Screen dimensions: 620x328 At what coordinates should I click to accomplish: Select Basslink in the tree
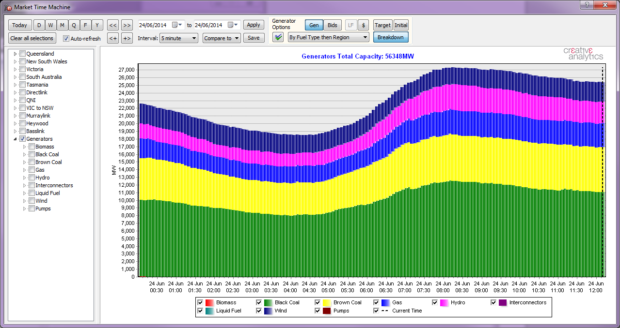(x=36, y=131)
